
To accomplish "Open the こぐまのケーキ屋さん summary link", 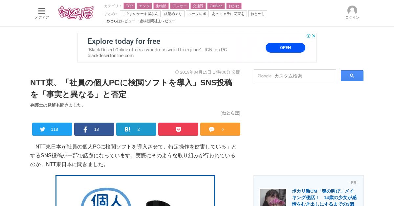I will point(140,14).
